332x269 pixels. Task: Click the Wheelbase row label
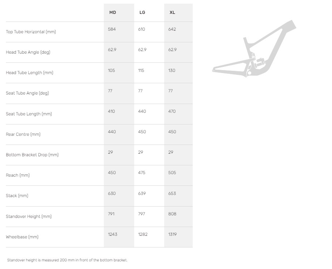click(22, 237)
